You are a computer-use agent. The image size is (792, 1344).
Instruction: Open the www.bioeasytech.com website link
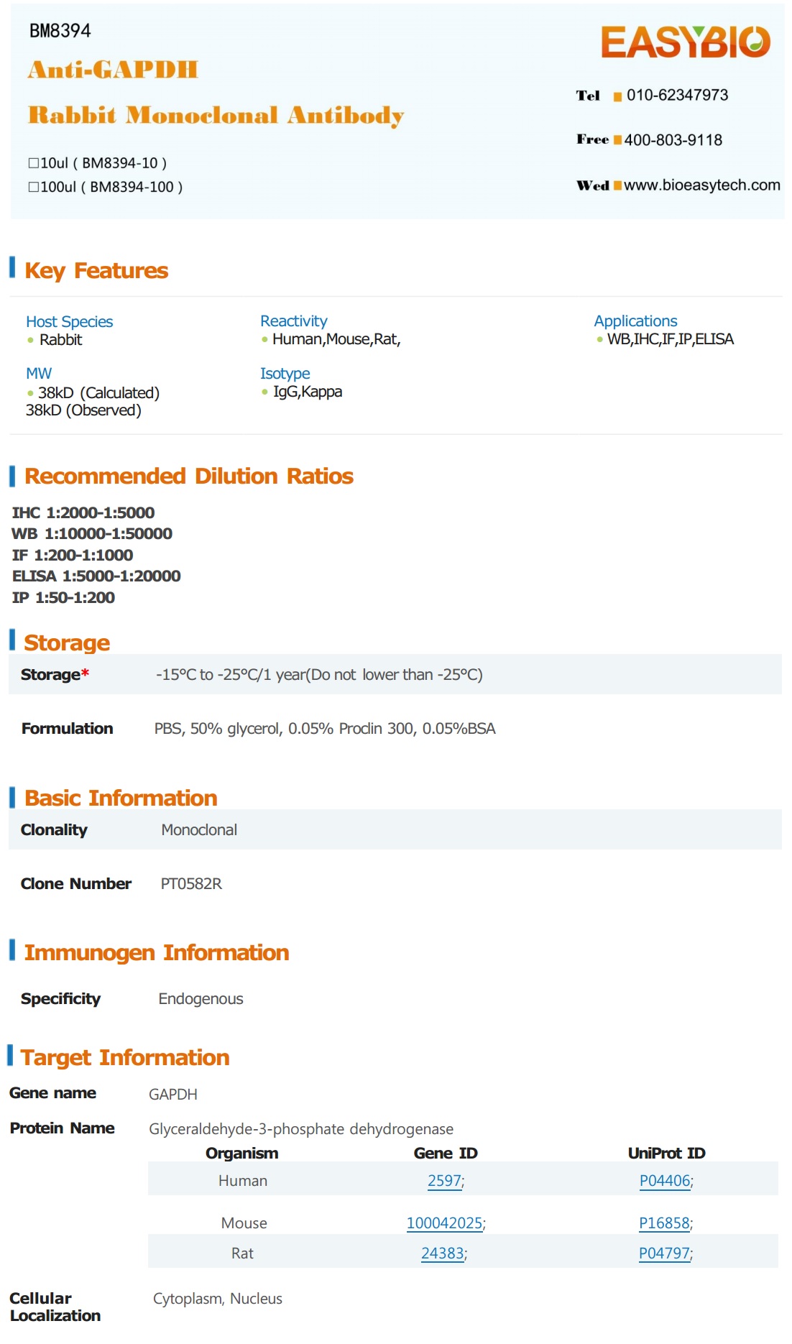tap(701, 185)
